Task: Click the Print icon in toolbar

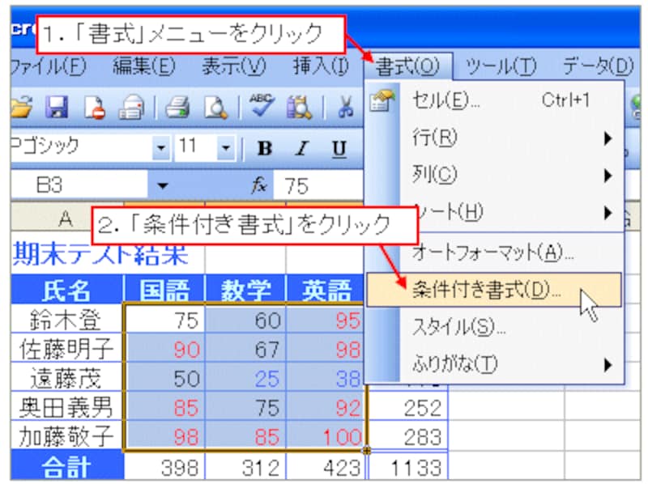Action: (177, 108)
